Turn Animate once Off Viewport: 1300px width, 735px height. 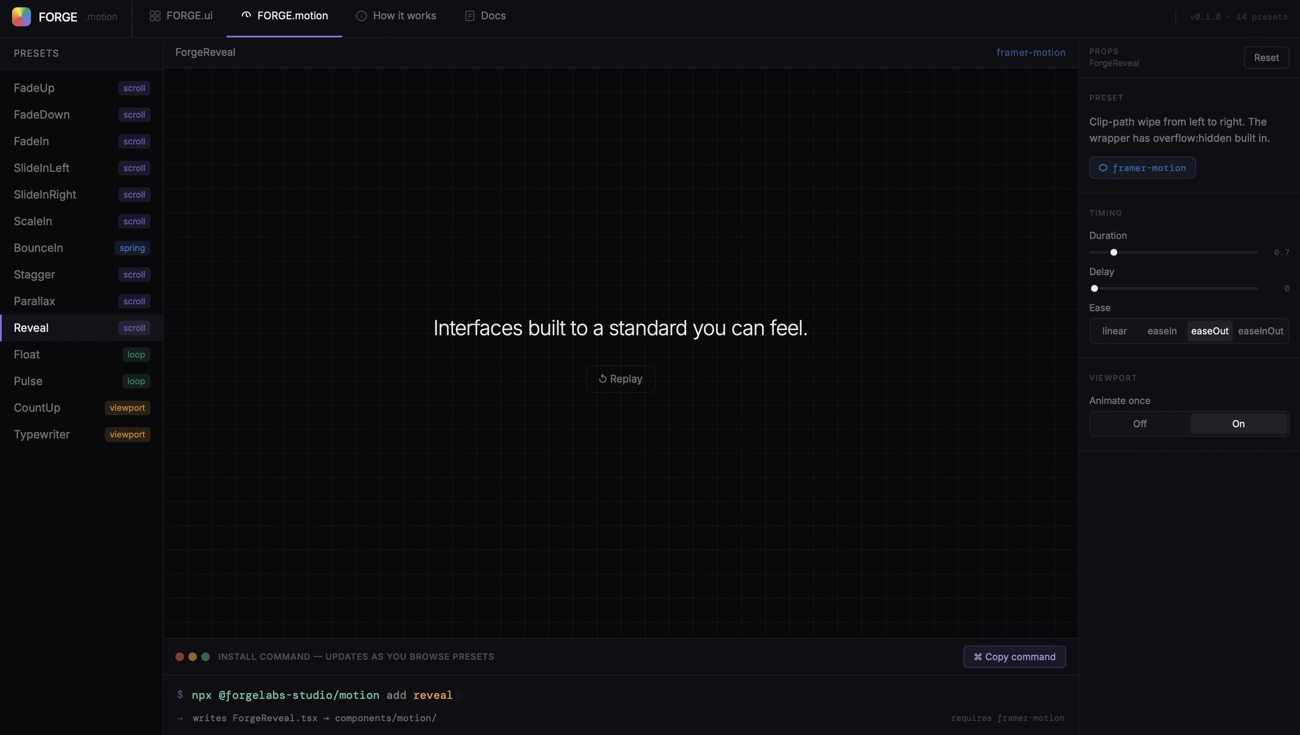(x=1140, y=424)
